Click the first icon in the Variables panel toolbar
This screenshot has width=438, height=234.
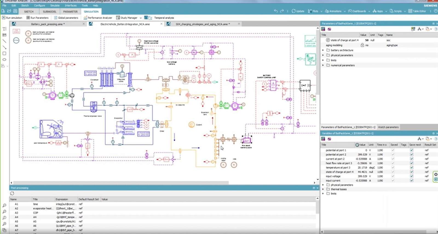323,139
